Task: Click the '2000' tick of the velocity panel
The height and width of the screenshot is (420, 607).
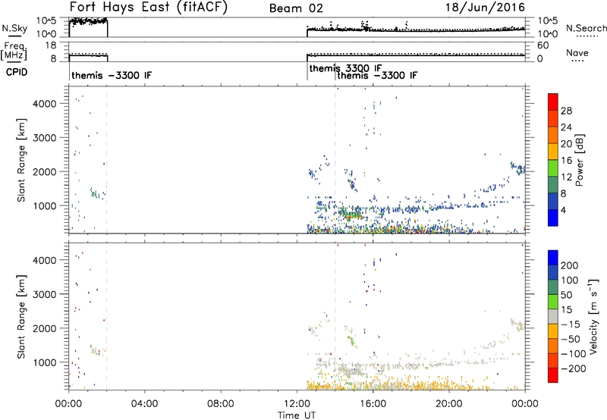Action: point(45,328)
